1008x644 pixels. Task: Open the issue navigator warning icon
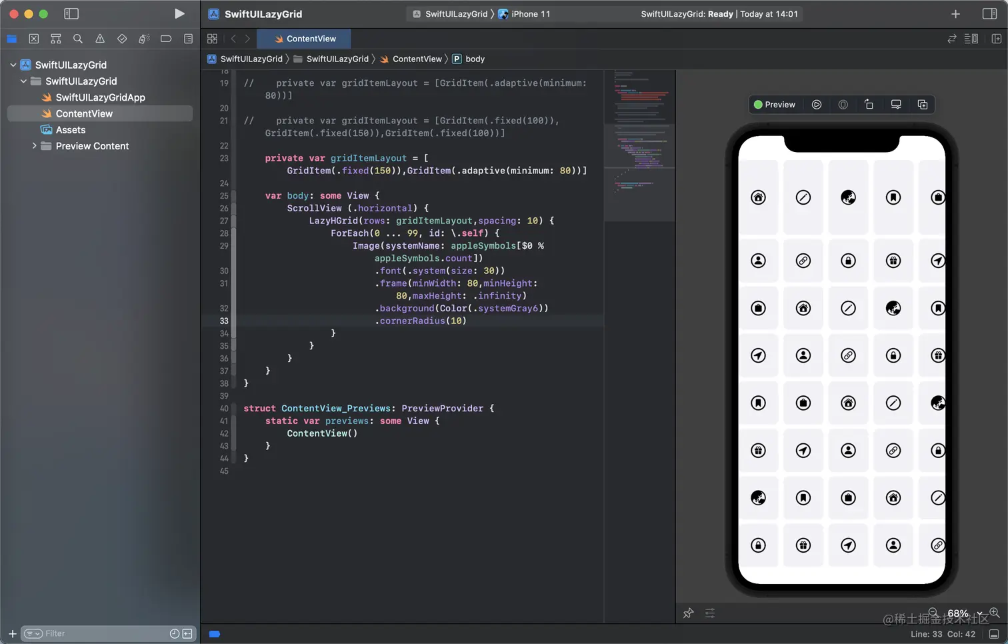(x=100, y=39)
